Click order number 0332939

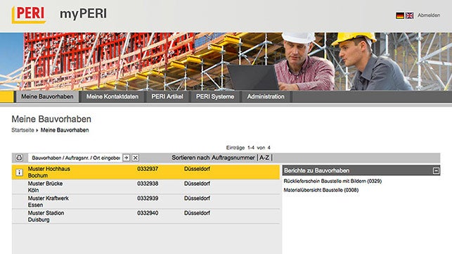148,198
